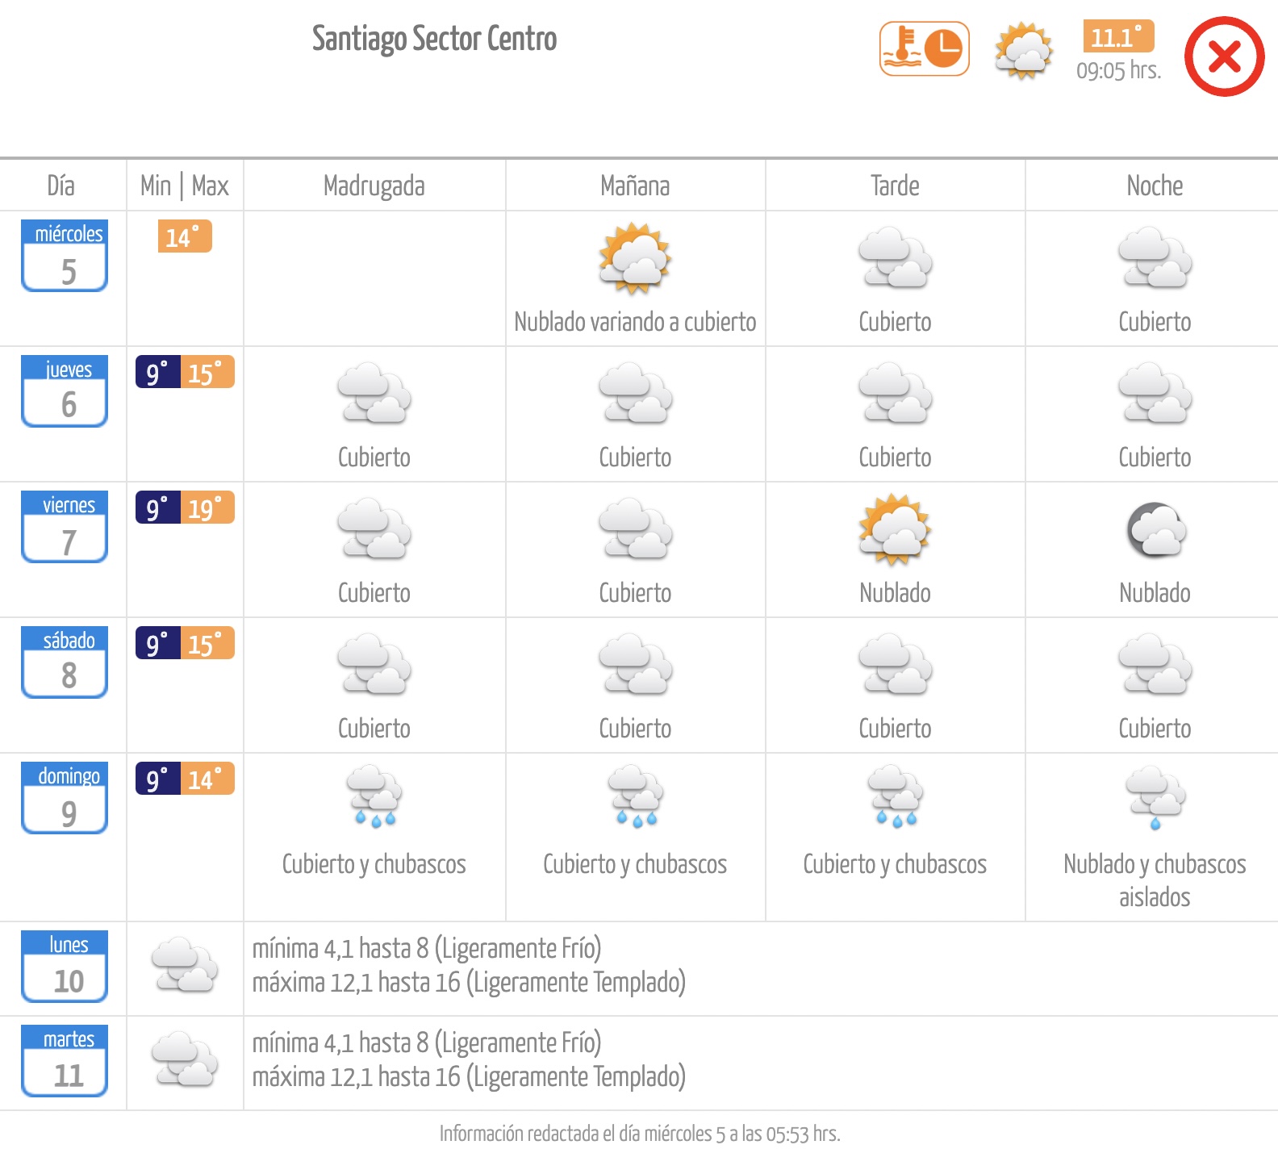Click 'Nublado y chubascos aislados' label
This screenshot has width=1278, height=1149.
point(1155,880)
